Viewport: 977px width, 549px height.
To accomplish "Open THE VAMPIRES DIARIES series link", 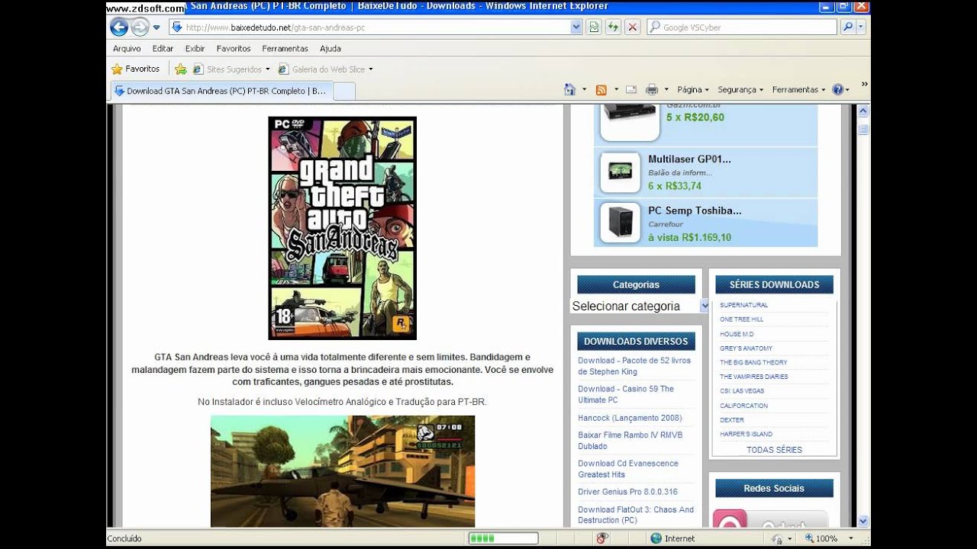I will 754,377.
